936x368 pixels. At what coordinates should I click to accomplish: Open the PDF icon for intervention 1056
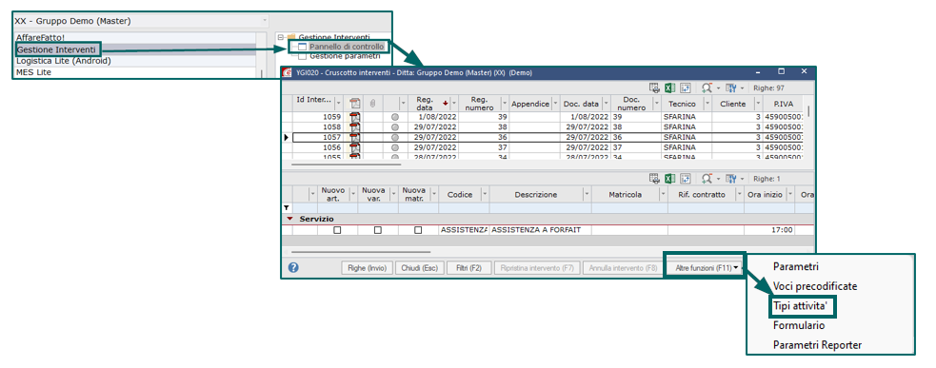click(x=354, y=147)
